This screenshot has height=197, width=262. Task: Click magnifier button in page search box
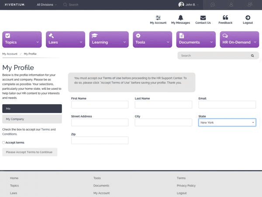(252, 56)
